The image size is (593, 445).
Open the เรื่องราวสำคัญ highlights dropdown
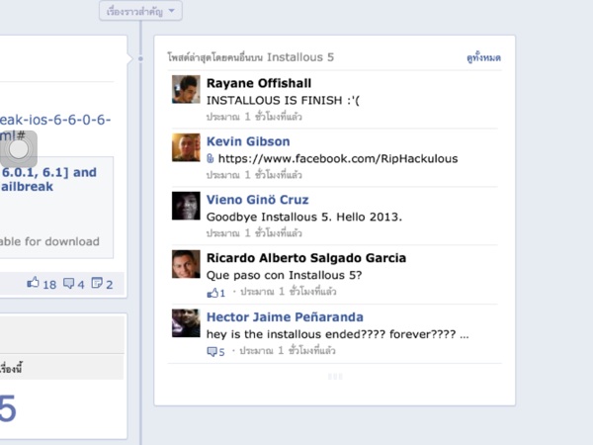click(x=140, y=11)
